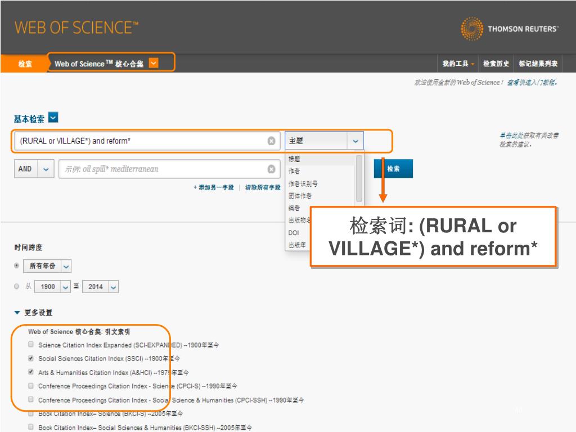Check the CPCI-SSH conference proceedings checkbox
Screen dimensions: 576x432
[x=31, y=399]
